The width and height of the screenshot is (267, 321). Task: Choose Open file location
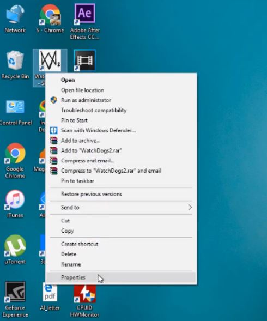pos(121,90)
